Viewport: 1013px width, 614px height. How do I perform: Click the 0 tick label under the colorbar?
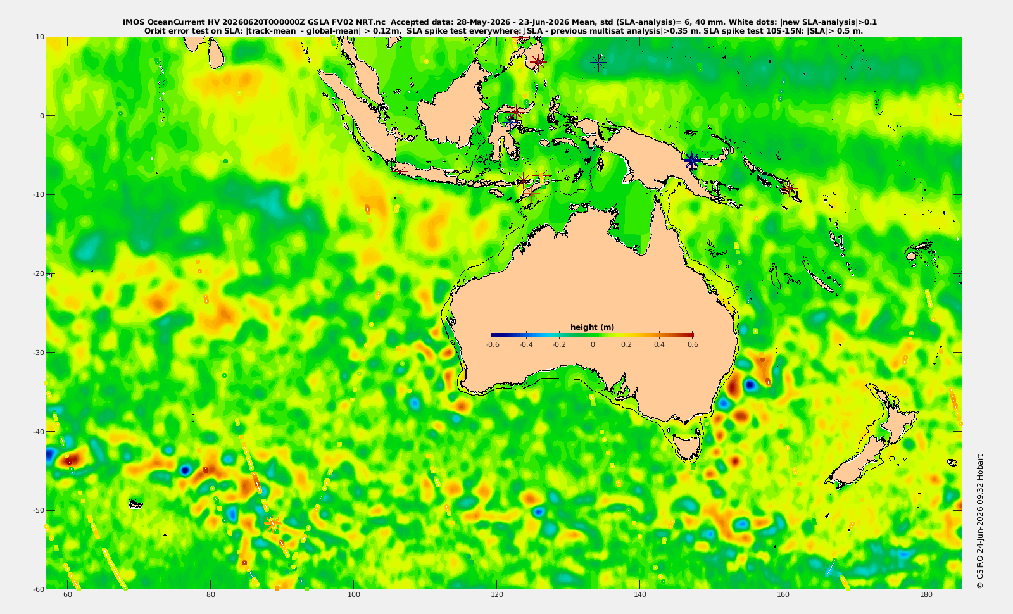point(593,344)
